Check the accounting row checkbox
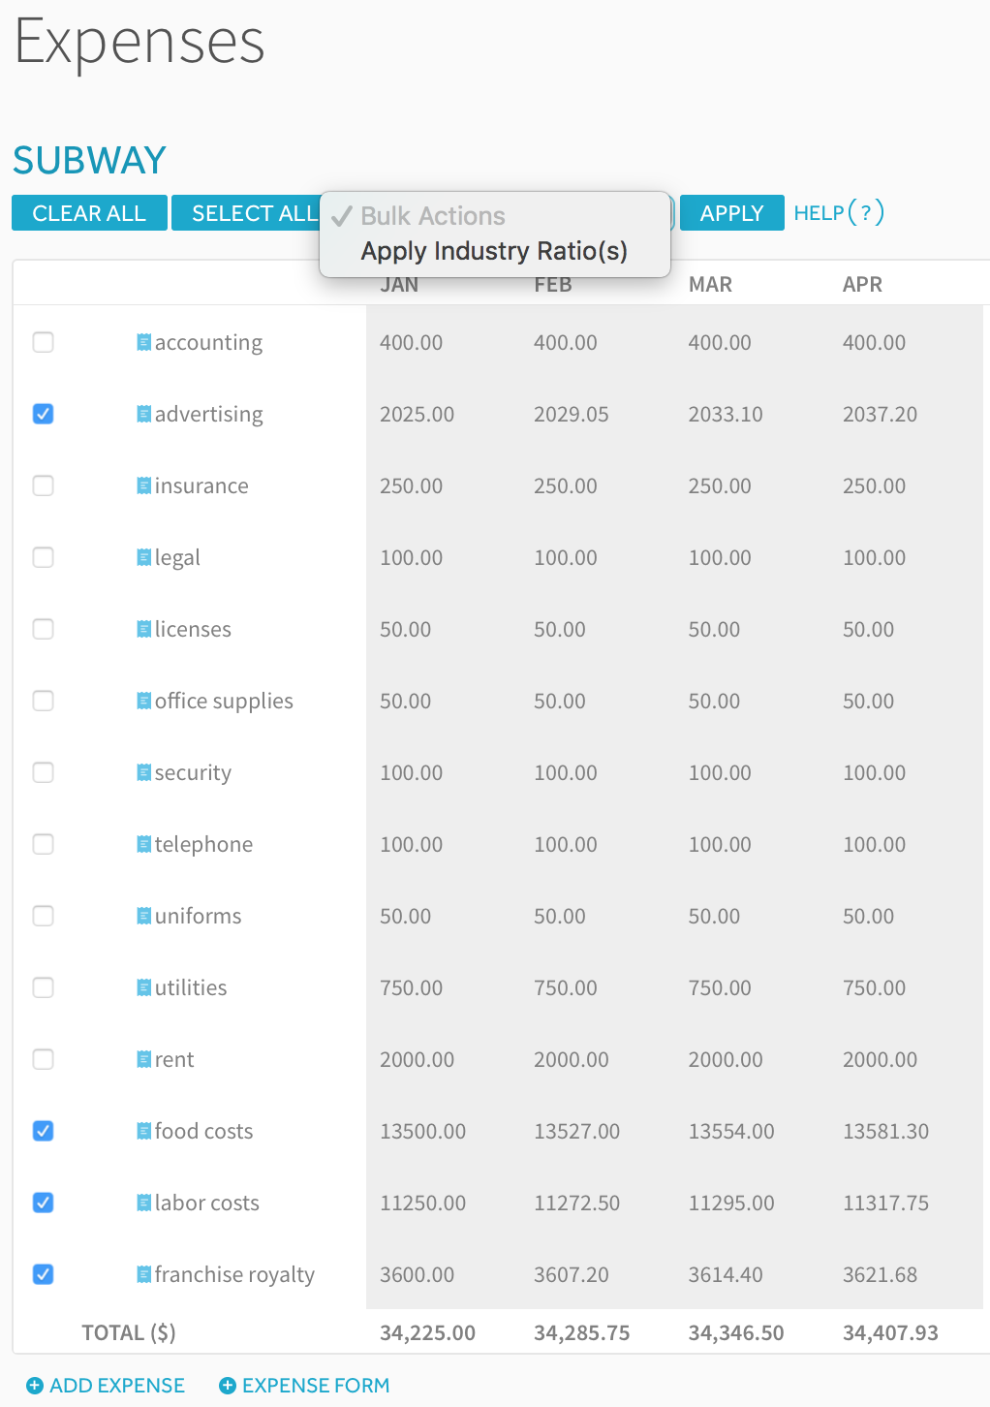The width and height of the screenshot is (990, 1407). pyautogui.click(x=44, y=342)
